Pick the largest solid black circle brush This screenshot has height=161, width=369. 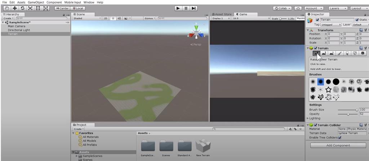coord(336,82)
